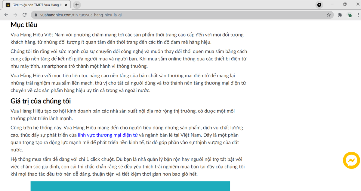
Task: Reload the current page
Action: [25, 14]
